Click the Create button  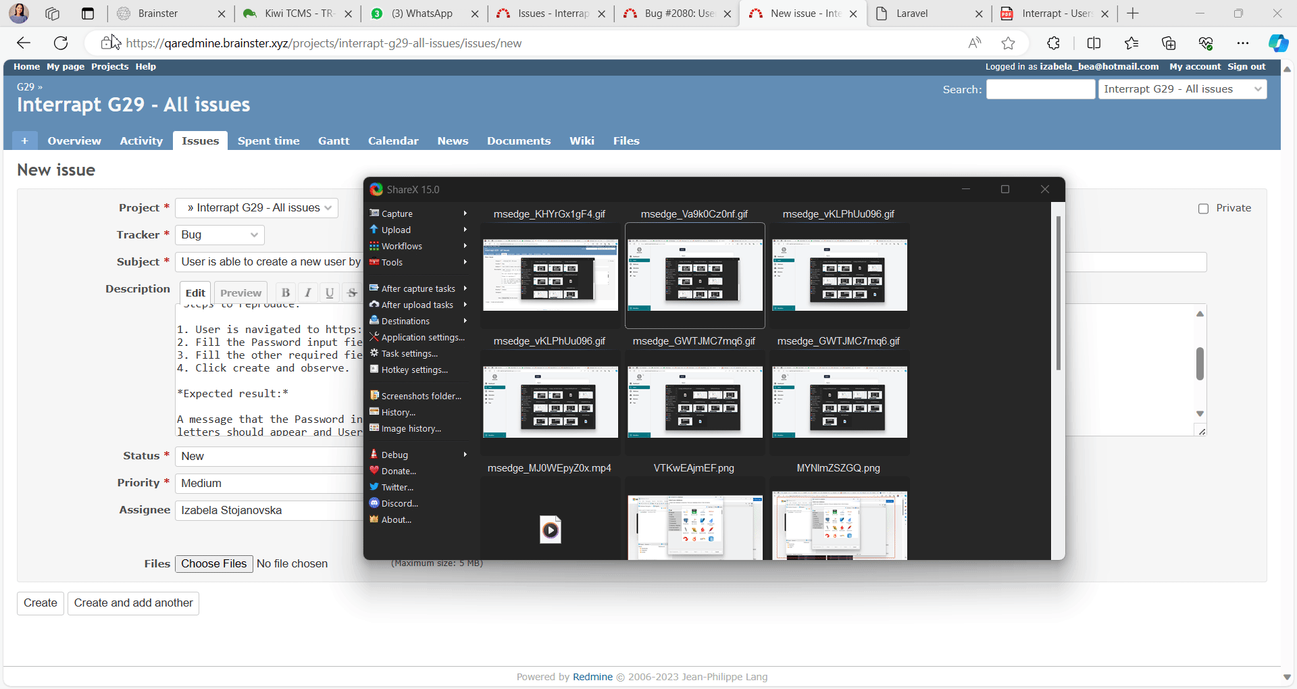[x=41, y=603]
